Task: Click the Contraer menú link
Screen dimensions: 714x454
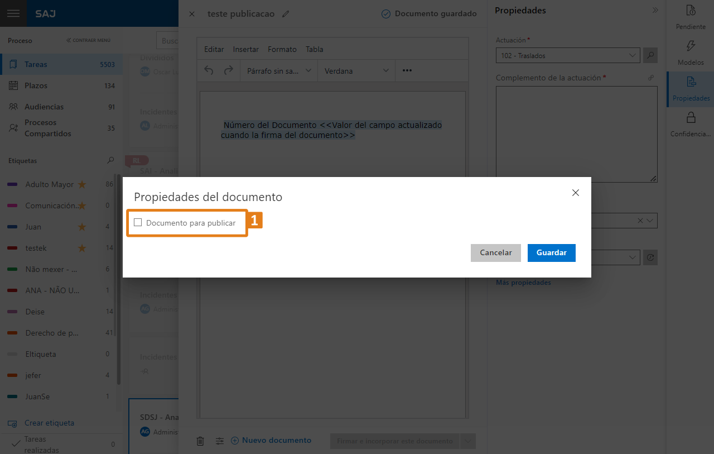Action: [89, 40]
